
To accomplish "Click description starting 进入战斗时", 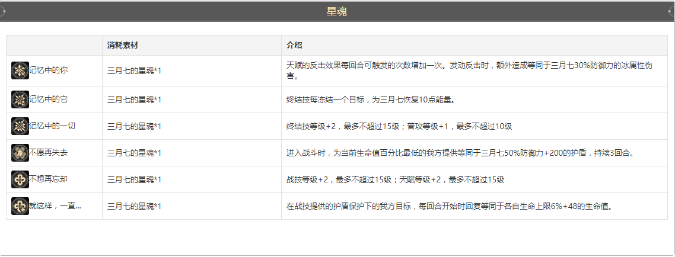I will [x=461, y=153].
